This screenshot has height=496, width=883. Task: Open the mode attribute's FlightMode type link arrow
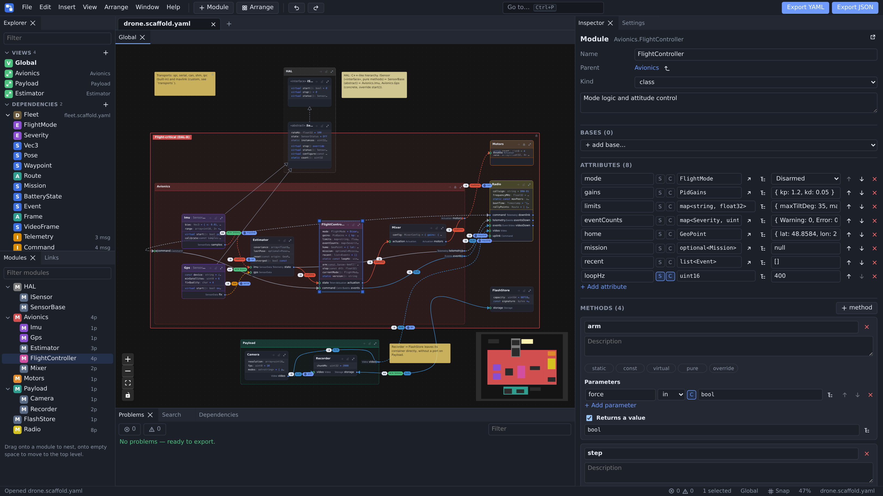(749, 179)
